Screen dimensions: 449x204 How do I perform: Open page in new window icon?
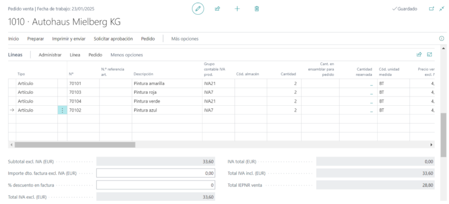[x=431, y=9]
